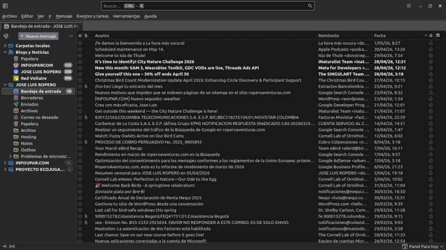The image size is (446, 250).
Task: Expand Problemas de sincronización folder
Action: (10, 156)
